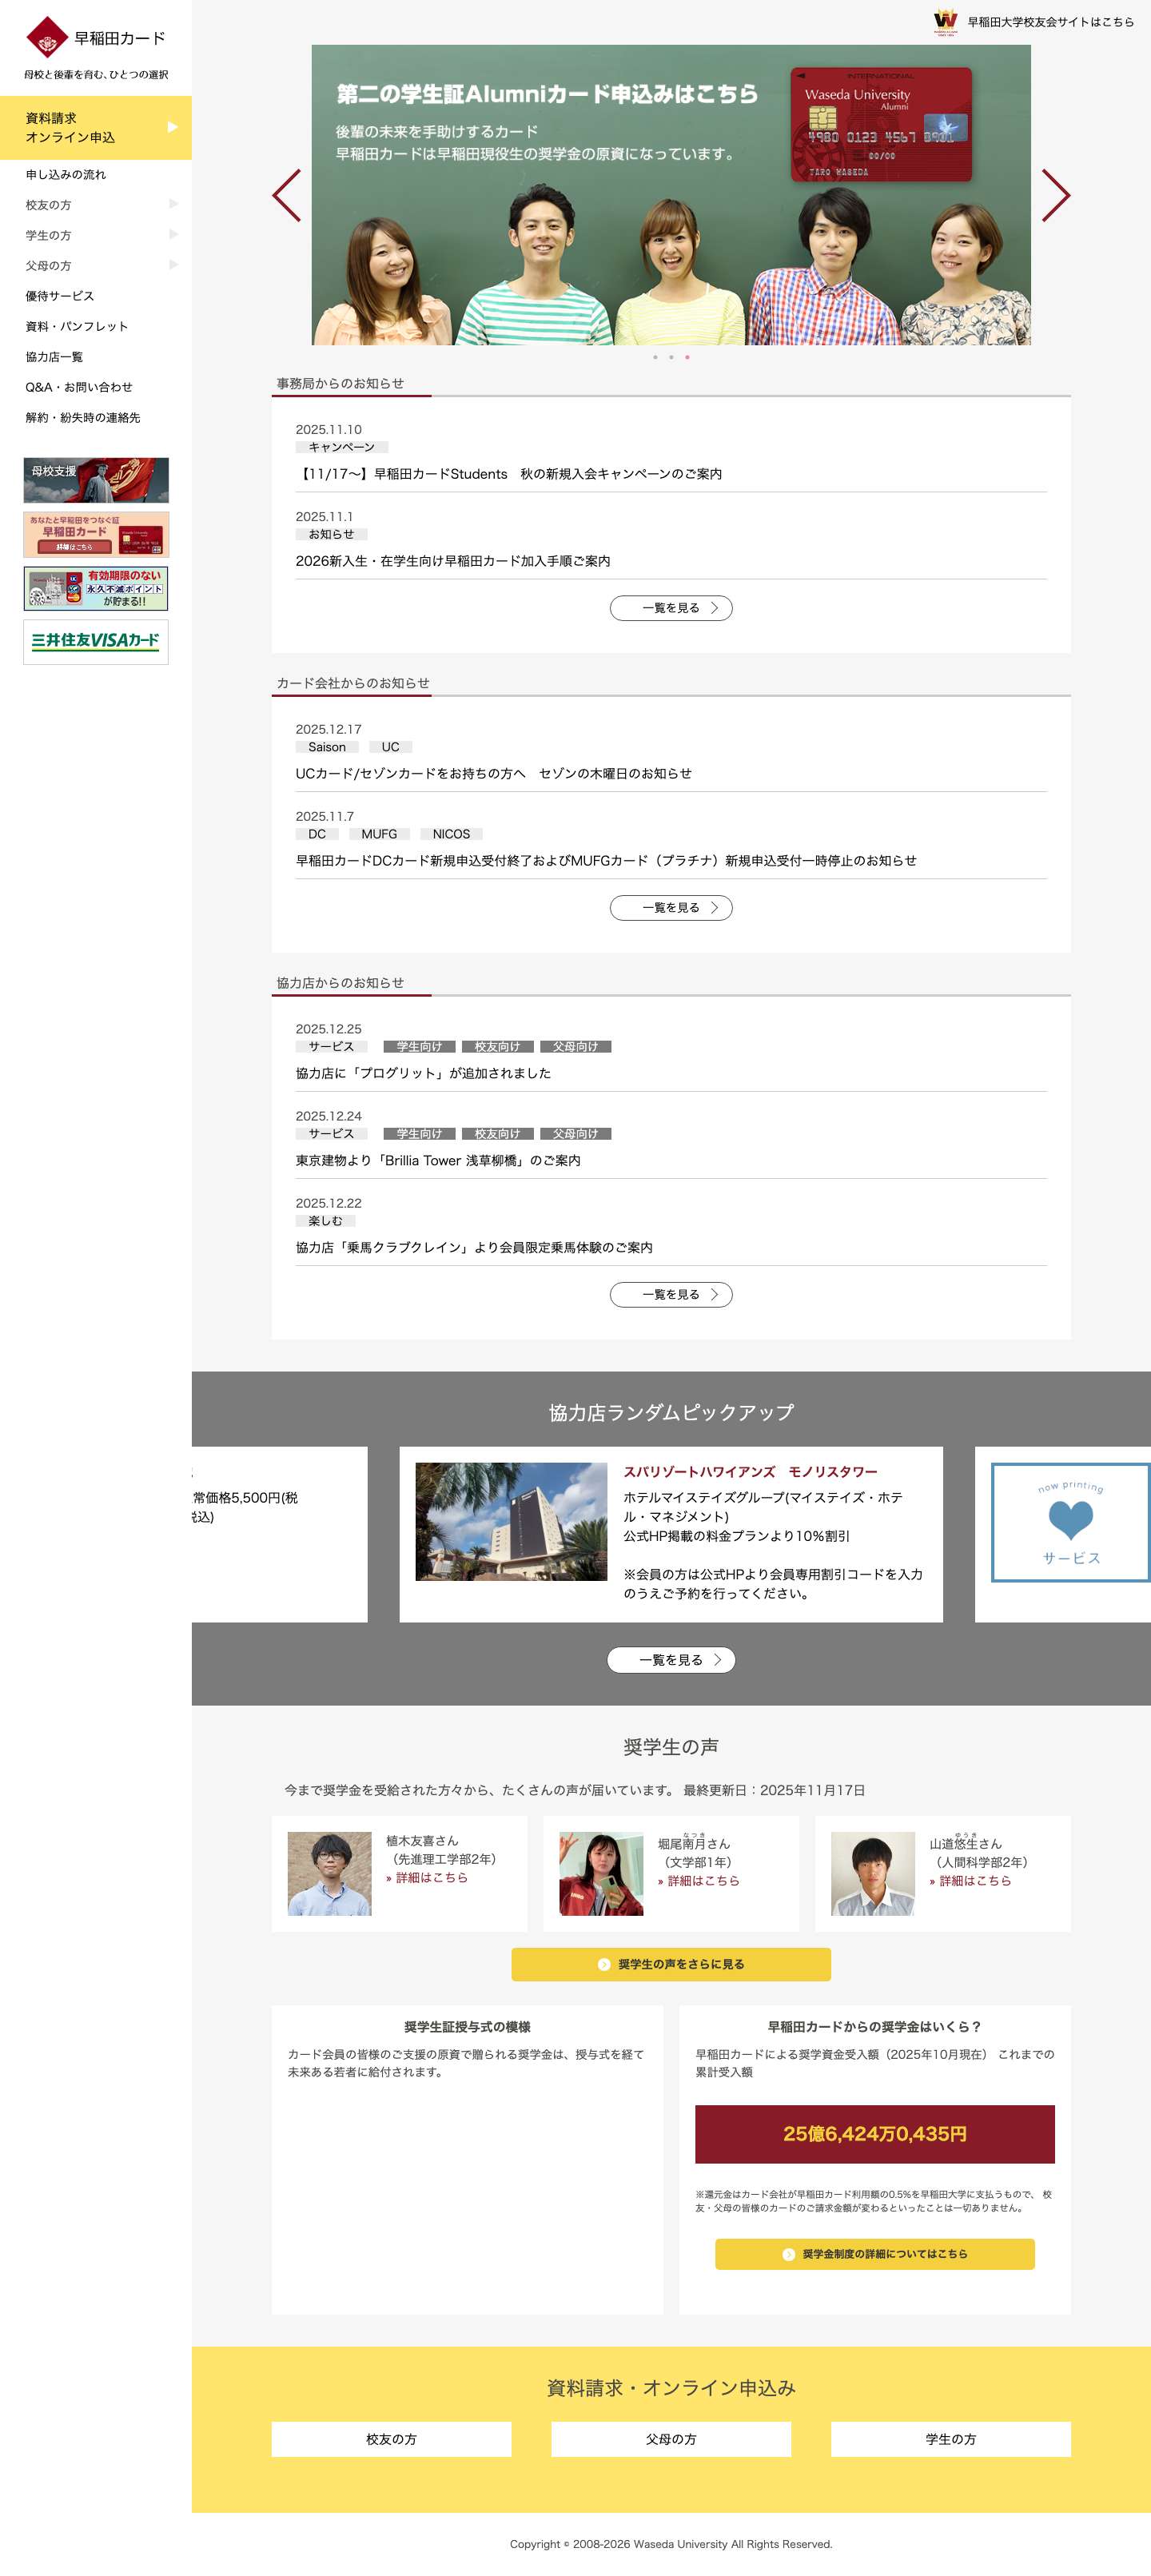Click the キャンペーン tag on 2025.11.10
The width and height of the screenshot is (1151, 2576).
(342, 447)
